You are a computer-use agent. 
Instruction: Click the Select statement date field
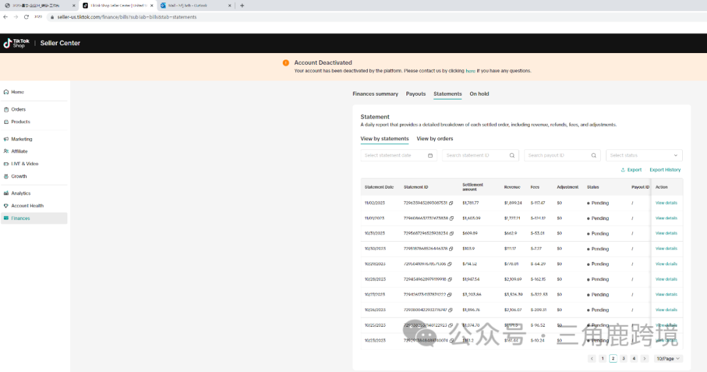click(x=399, y=156)
